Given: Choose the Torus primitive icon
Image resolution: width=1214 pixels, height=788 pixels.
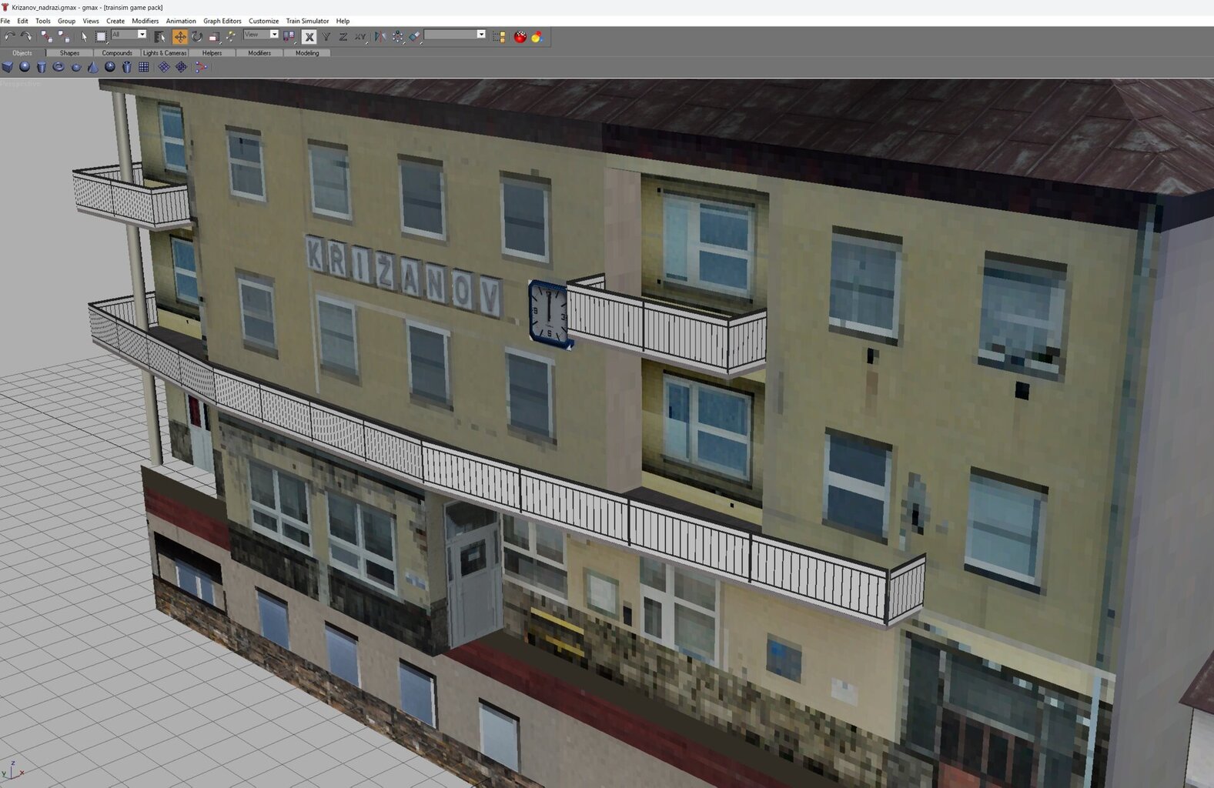Looking at the screenshot, I should tap(59, 68).
